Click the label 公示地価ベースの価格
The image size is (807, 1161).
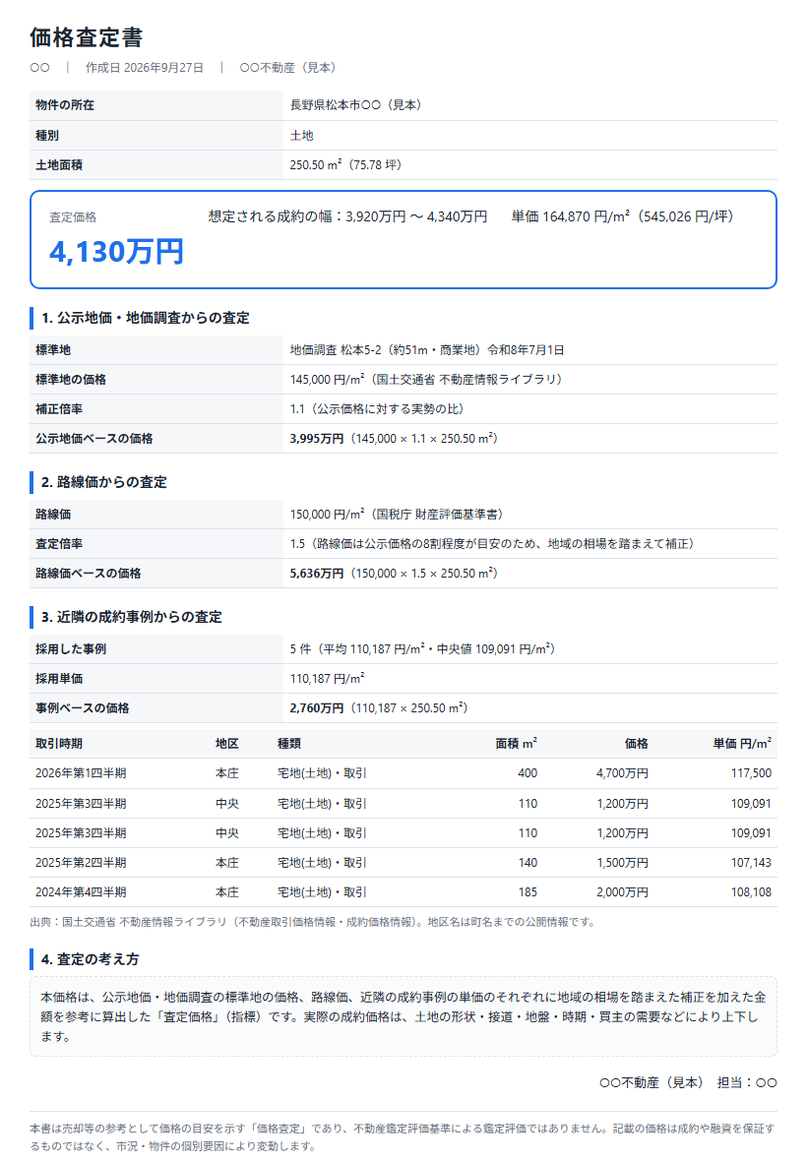tap(94, 439)
